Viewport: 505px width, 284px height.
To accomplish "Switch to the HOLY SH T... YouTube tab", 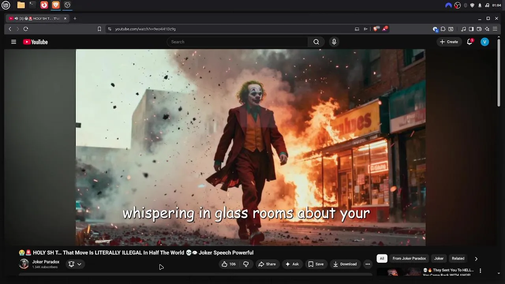I will pyautogui.click(x=38, y=19).
